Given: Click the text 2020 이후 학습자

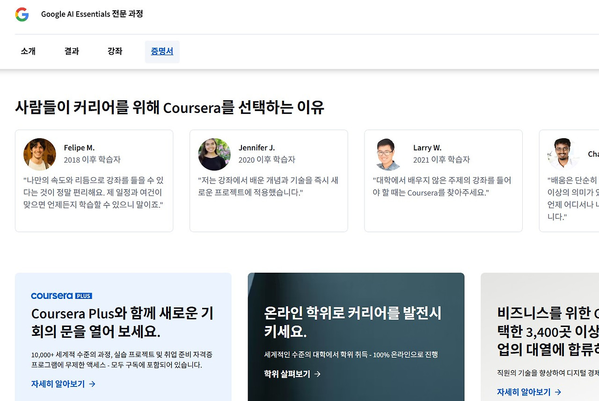Looking at the screenshot, I should (267, 160).
